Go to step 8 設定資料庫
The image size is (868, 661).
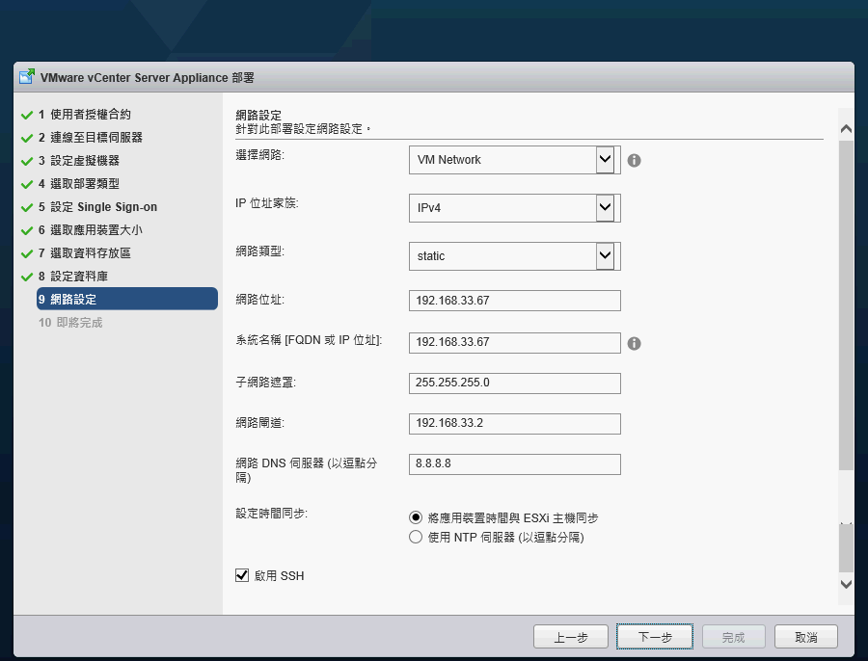click(72, 277)
